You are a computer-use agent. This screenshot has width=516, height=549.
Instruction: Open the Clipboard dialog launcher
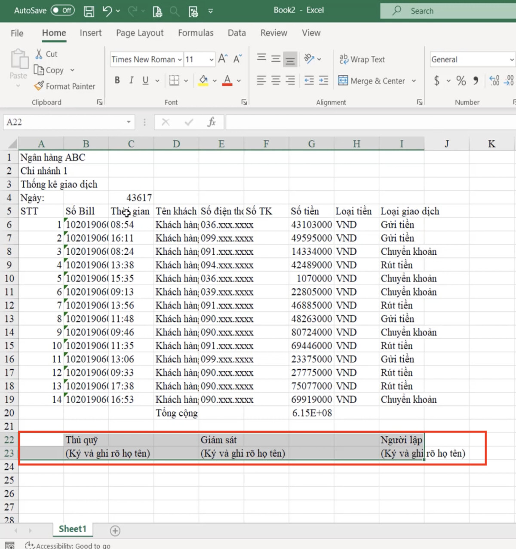[100, 102]
